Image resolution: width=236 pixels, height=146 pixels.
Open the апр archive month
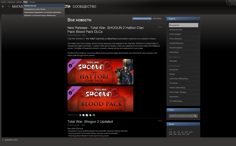(x=175, y=134)
